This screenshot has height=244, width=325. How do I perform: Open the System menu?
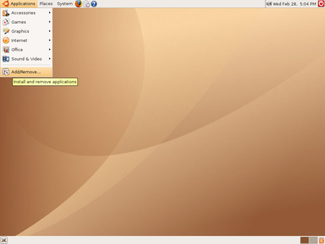(x=64, y=4)
